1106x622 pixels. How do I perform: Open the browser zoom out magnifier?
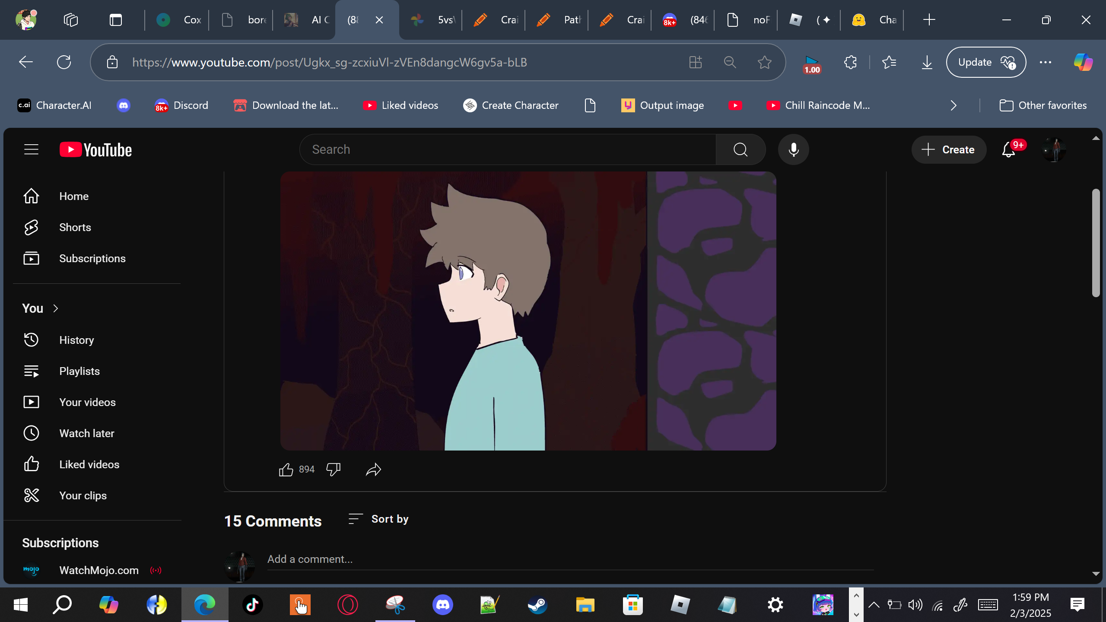(730, 62)
